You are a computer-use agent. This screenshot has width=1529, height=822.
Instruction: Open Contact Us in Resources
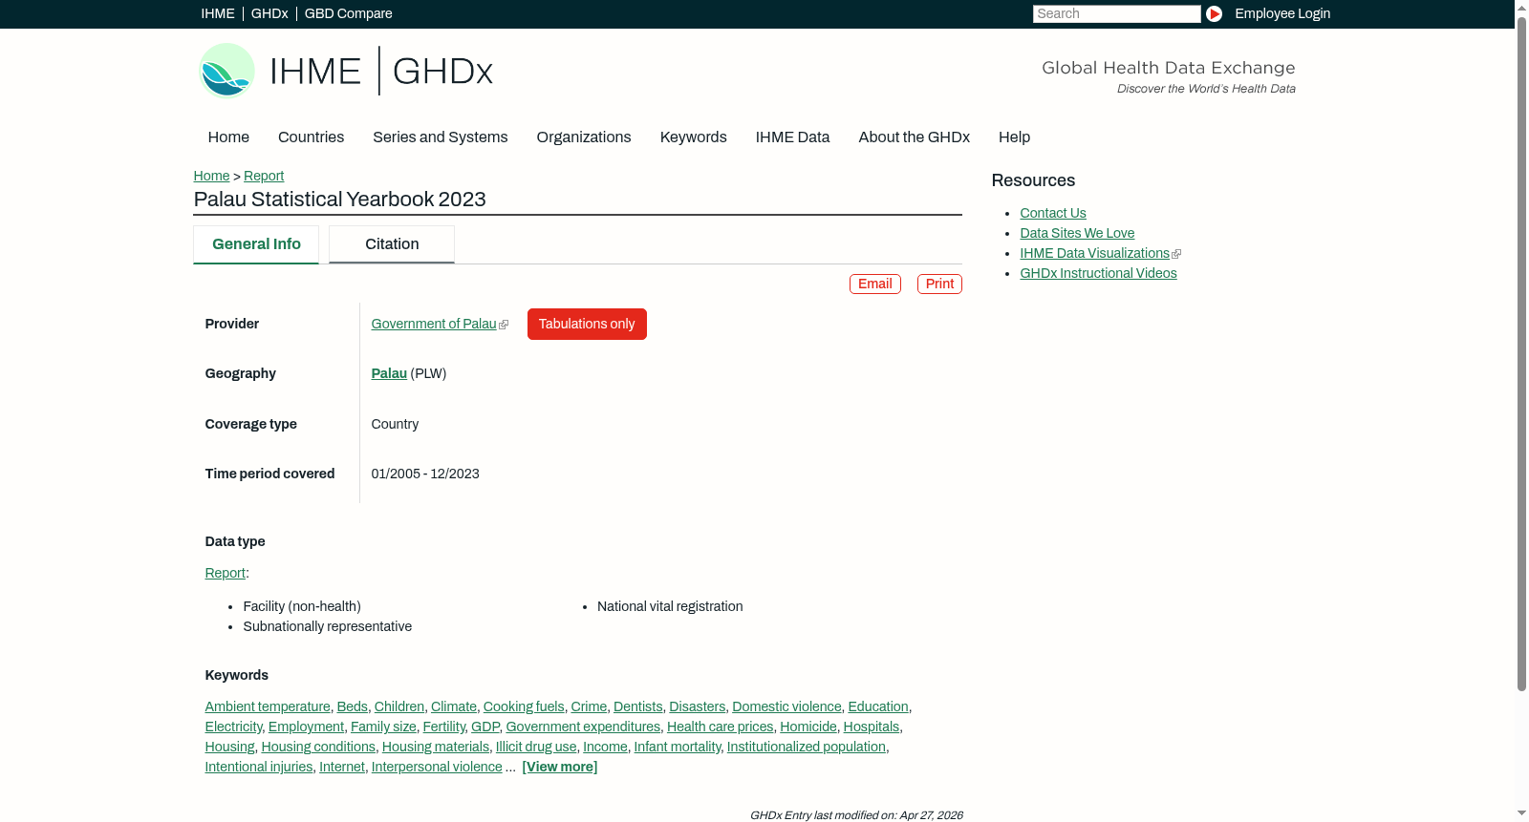click(1053, 213)
